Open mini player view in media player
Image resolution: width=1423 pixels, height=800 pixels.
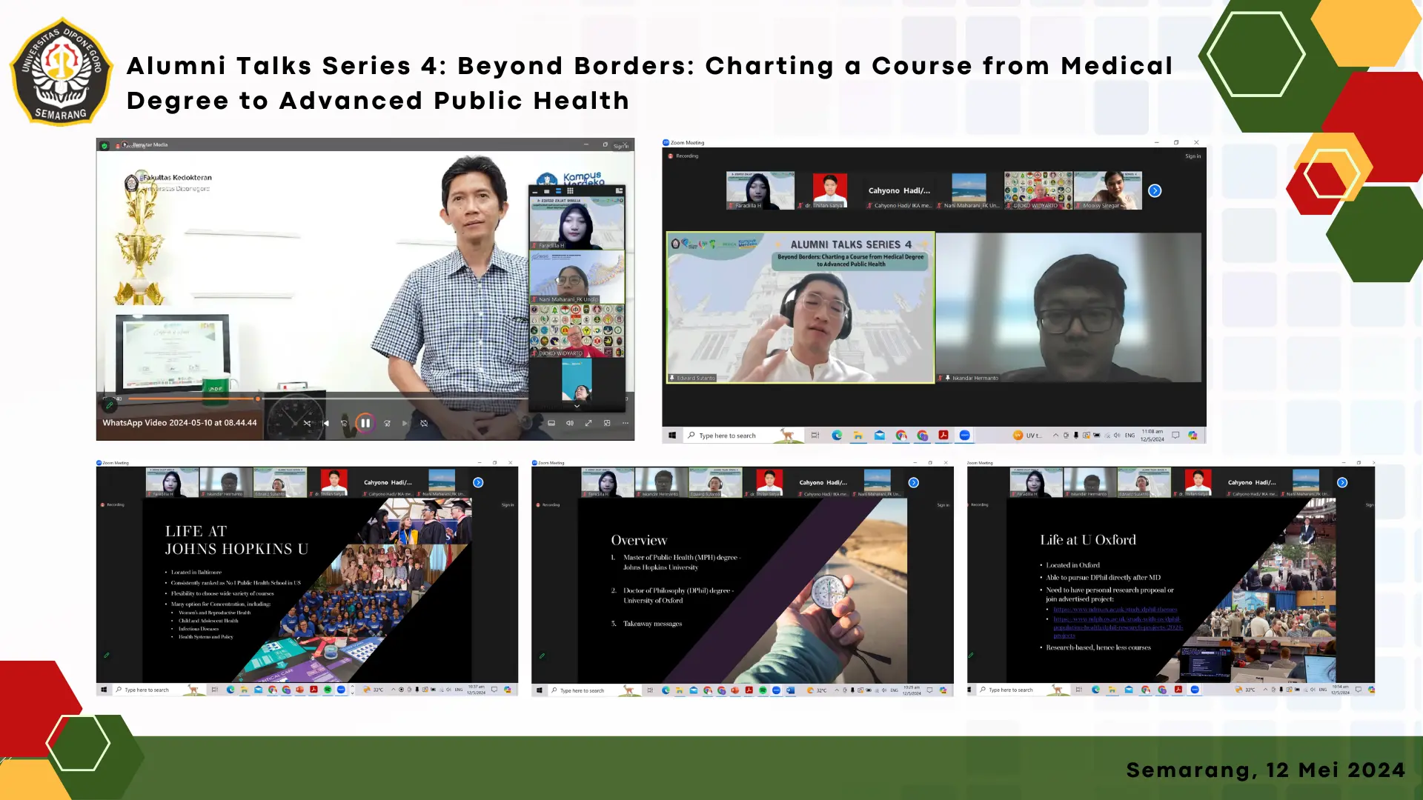pos(607,423)
